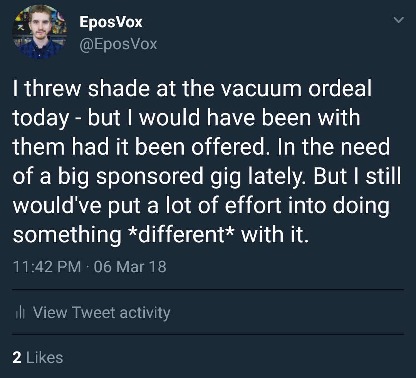Open the bold EposVox display name
Image resolution: width=416 pixels, height=378 pixels.
(x=111, y=22)
